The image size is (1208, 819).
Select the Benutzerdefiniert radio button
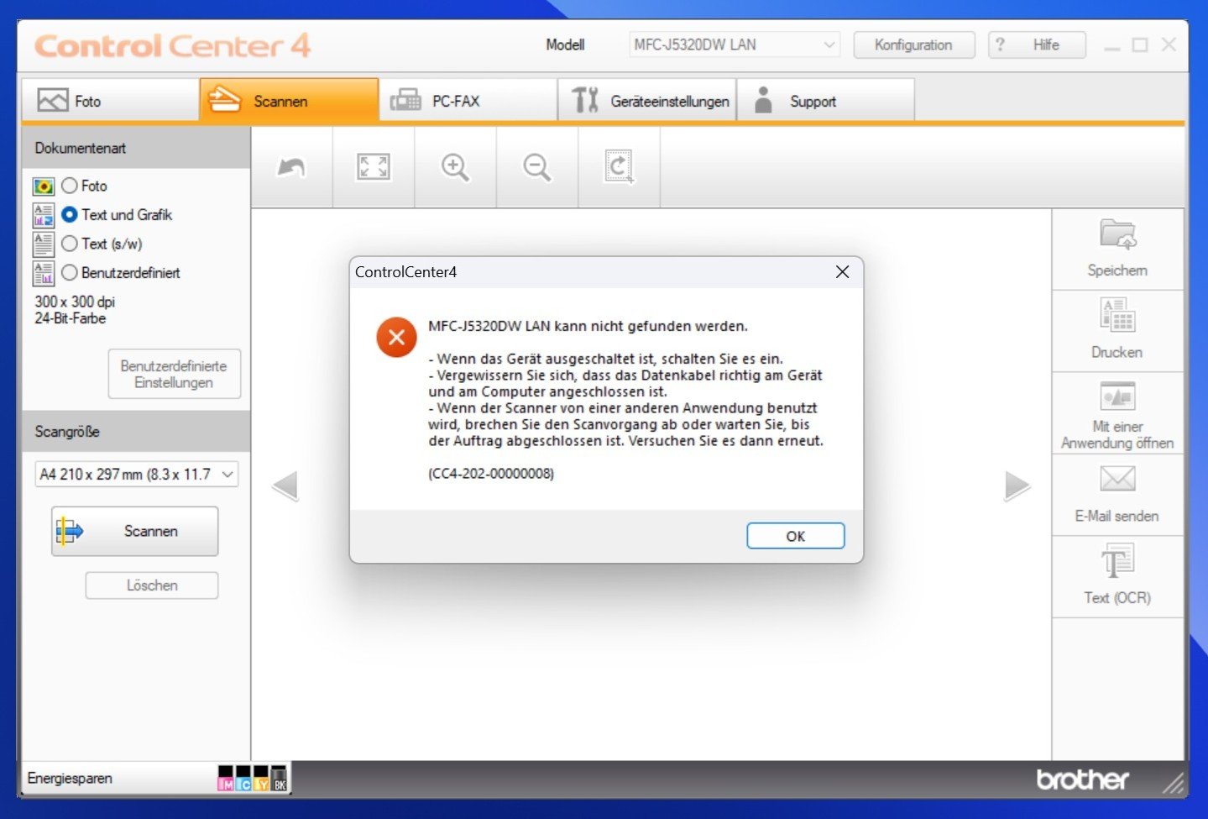click(x=70, y=272)
